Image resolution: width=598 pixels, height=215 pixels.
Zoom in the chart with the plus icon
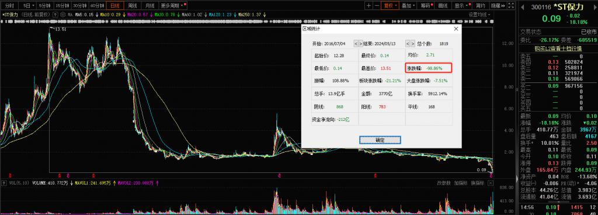click(x=369, y=6)
